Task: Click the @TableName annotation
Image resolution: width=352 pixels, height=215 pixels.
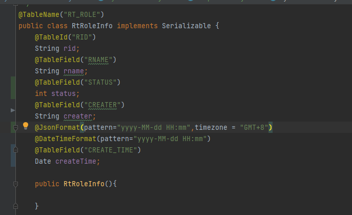Action: click(x=39, y=14)
